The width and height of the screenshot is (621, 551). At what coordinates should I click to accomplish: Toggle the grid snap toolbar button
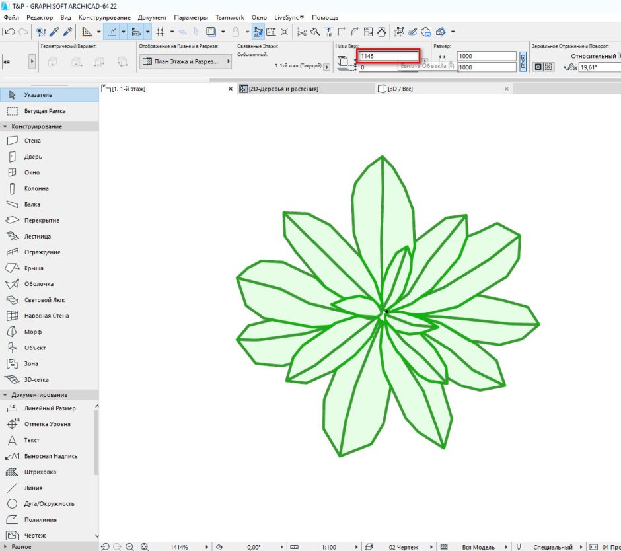click(160, 31)
